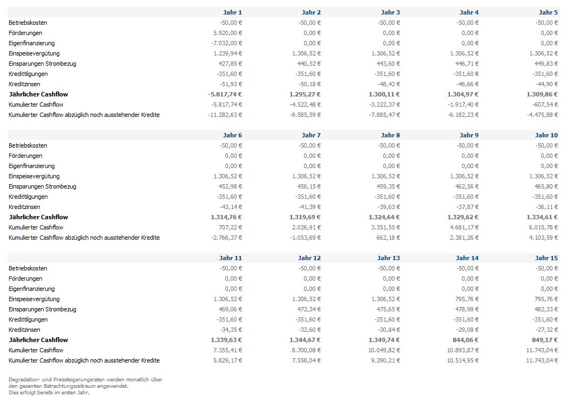This screenshot has height=404, width=567.
Task: Click annual cashflow 844,06 €
Action: click(x=465, y=340)
